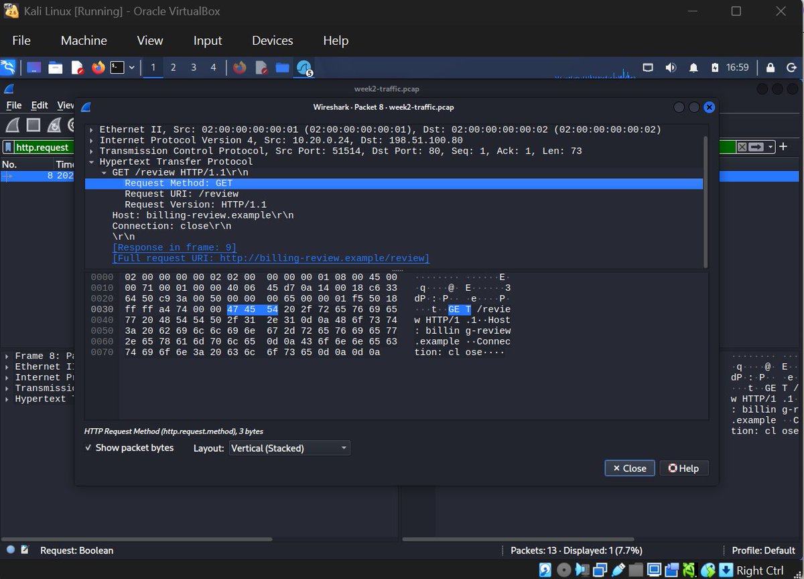Apply the display filter arrow button
This screenshot has width=804, height=579.
756,147
